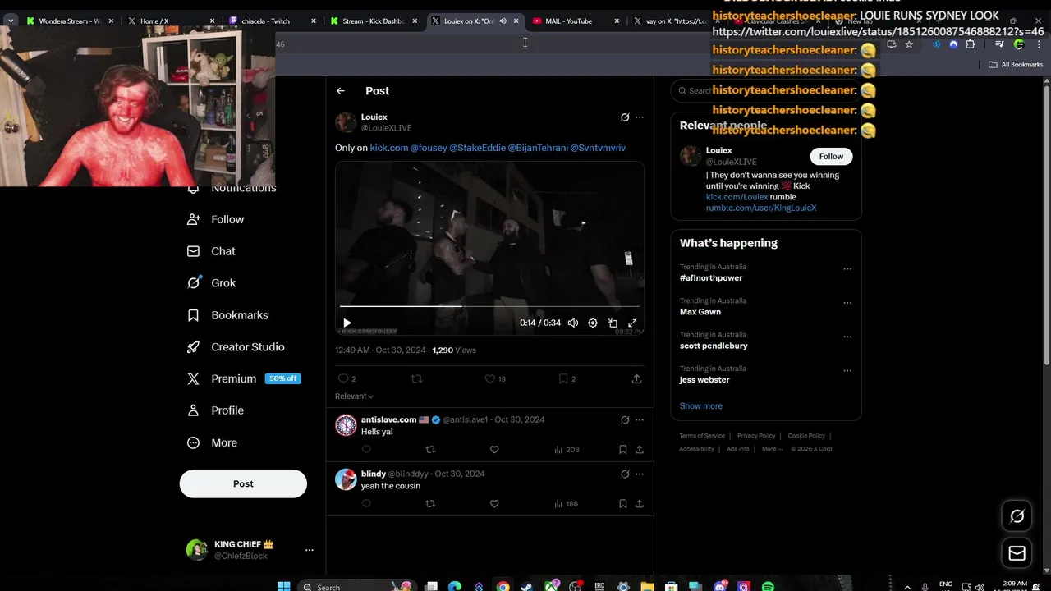Play the video in Louiex's post
The image size is (1051, 591).
point(347,323)
